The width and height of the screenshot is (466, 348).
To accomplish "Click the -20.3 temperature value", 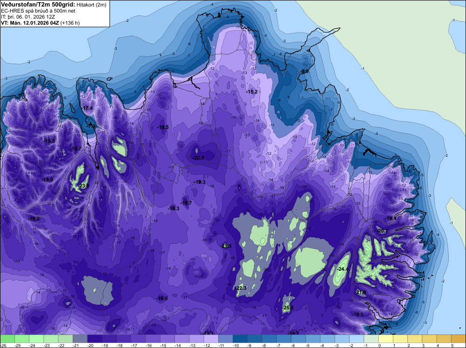I will pyautogui.click(x=198, y=158).
